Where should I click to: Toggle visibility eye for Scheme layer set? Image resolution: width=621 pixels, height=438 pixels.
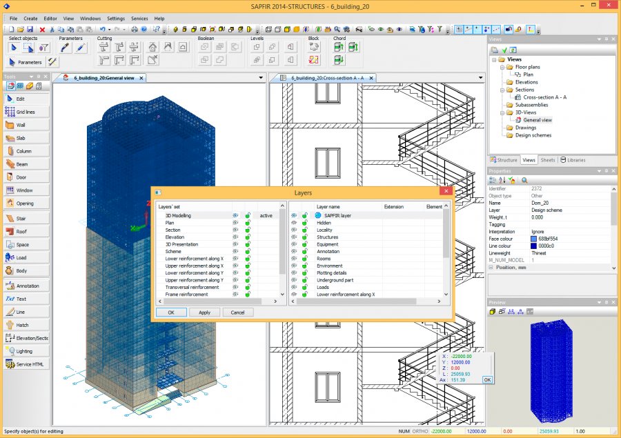(x=235, y=252)
